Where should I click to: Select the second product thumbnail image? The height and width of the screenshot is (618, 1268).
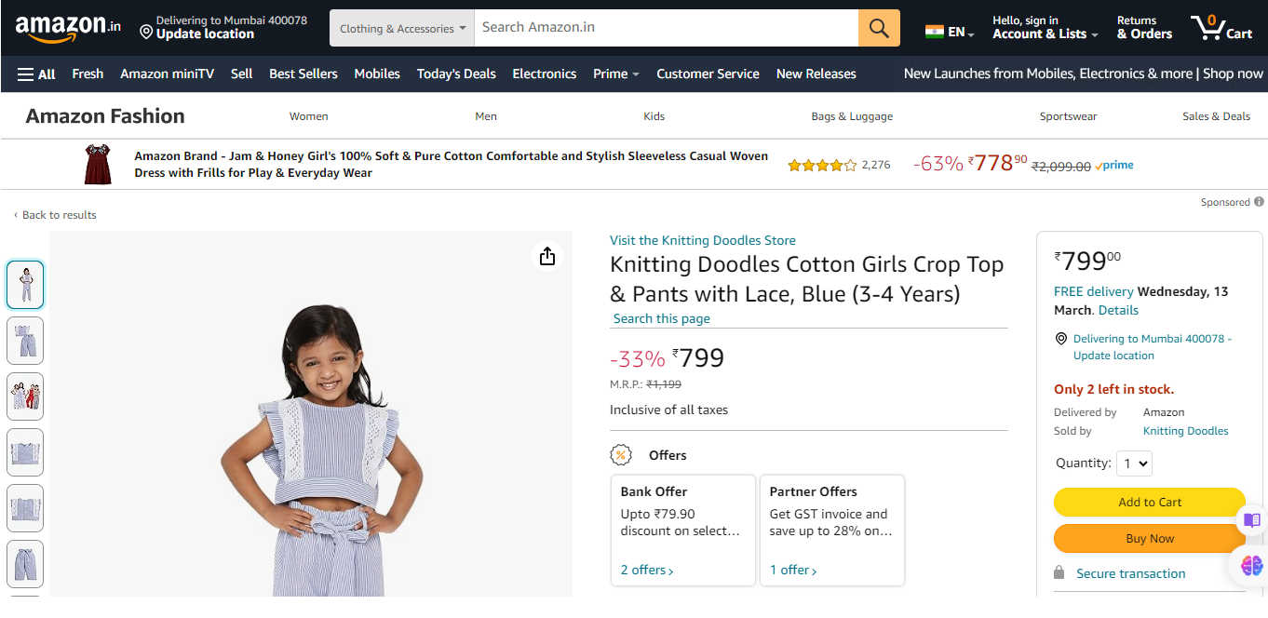pyautogui.click(x=25, y=341)
